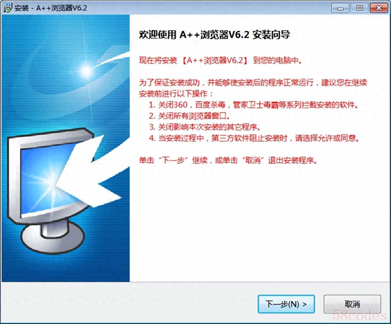The width and height of the screenshot is (391, 324).
Task: Select instruction 1 about closing 360
Action: point(253,105)
